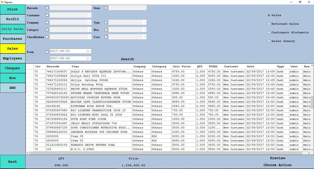
Task: Click Preview to view report
Action: [277, 158]
